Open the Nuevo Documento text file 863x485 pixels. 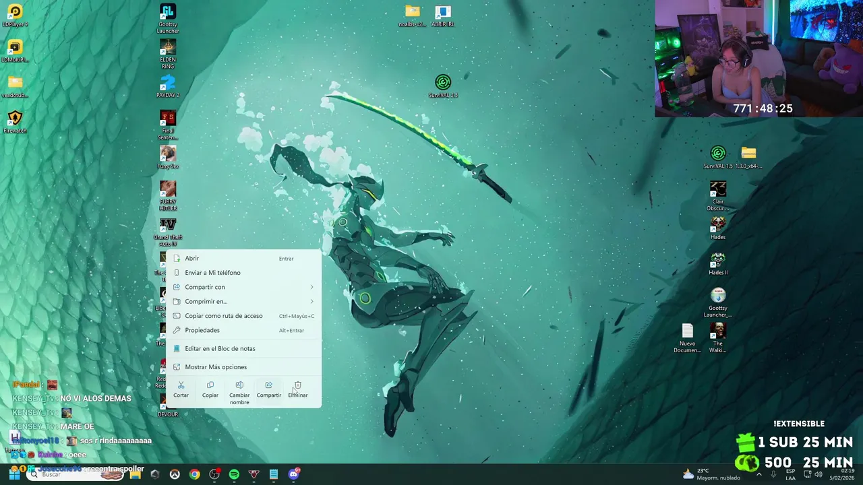[x=688, y=338]
